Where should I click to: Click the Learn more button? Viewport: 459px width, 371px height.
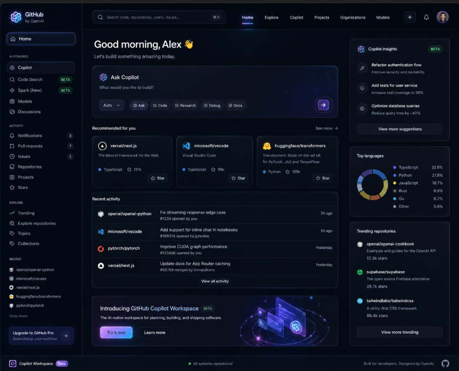tap(154, 333)
